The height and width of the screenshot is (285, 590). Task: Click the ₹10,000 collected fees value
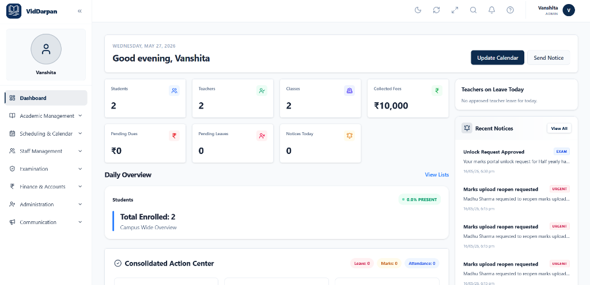point(391,106)
